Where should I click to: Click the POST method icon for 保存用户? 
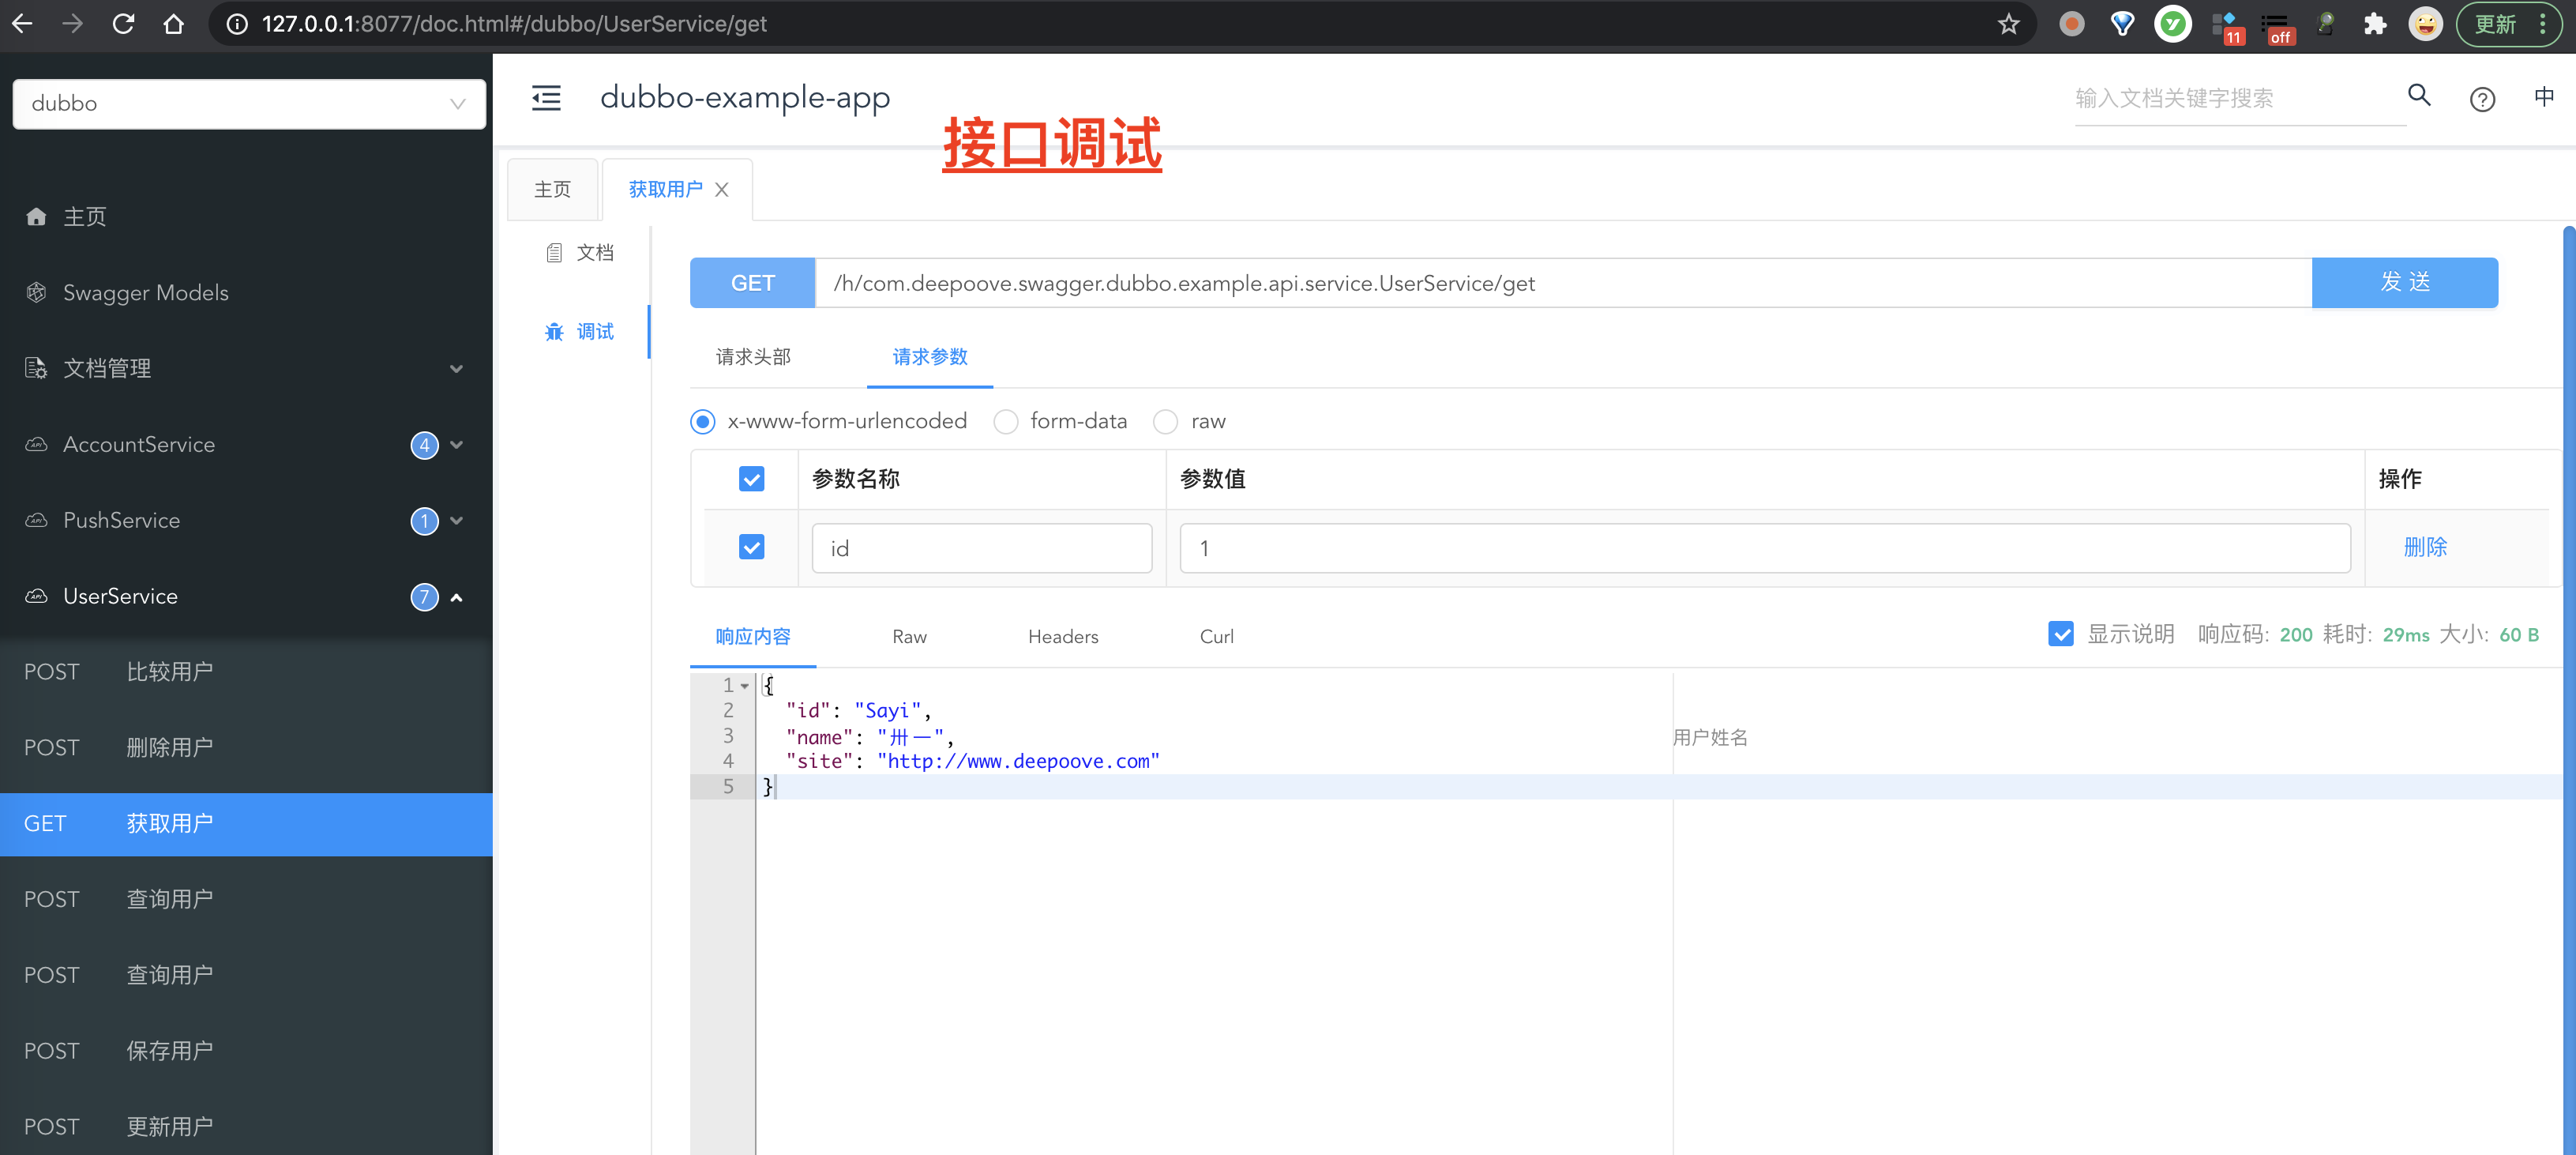(x=49, y=1050)
